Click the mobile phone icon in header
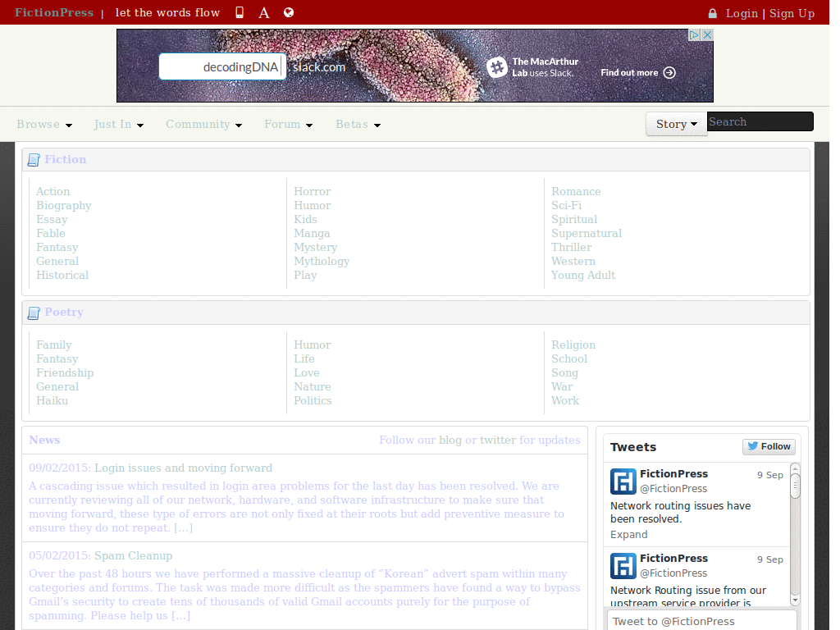The image size is (840, 630). [240, 12]
